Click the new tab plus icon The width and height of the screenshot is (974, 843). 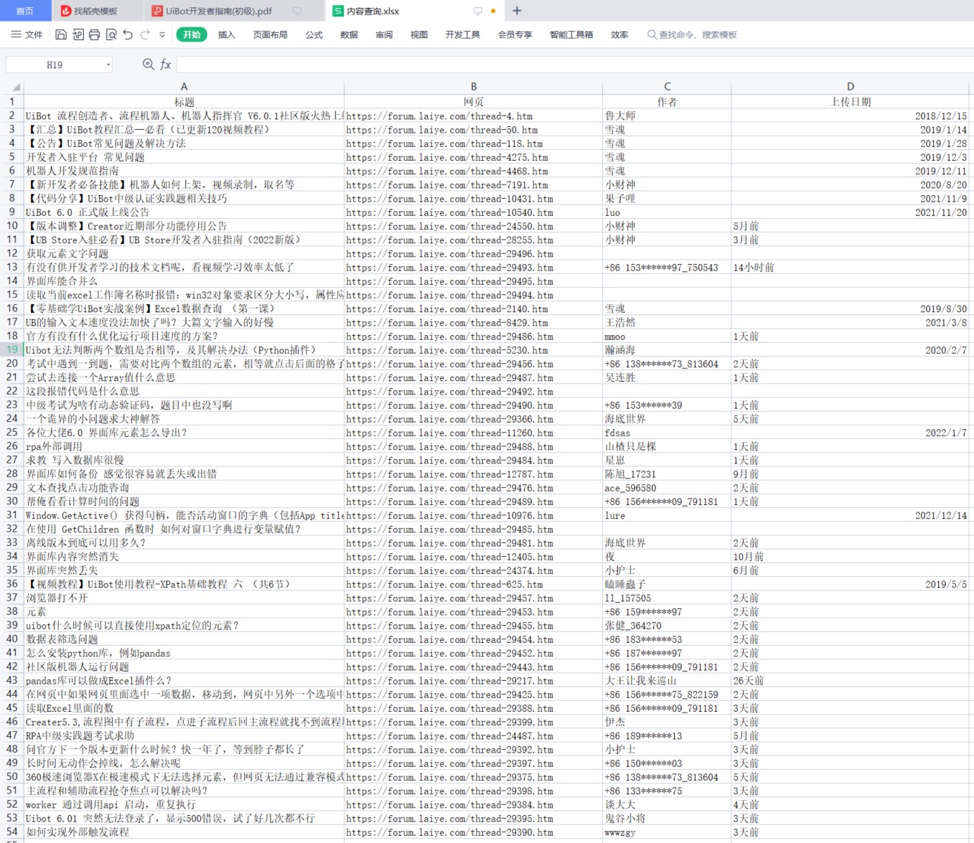click(x=517, y=11)
